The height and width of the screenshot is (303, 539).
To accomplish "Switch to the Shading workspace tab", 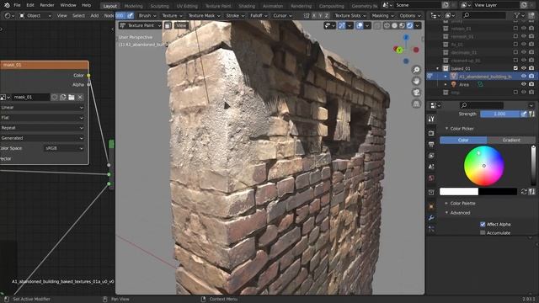I will tap(247, 6).
